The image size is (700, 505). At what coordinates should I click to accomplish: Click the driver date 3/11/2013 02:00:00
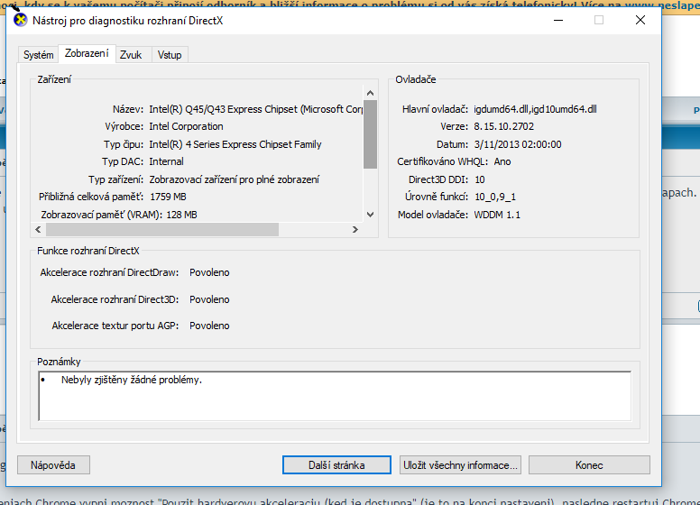pos(518,144)
